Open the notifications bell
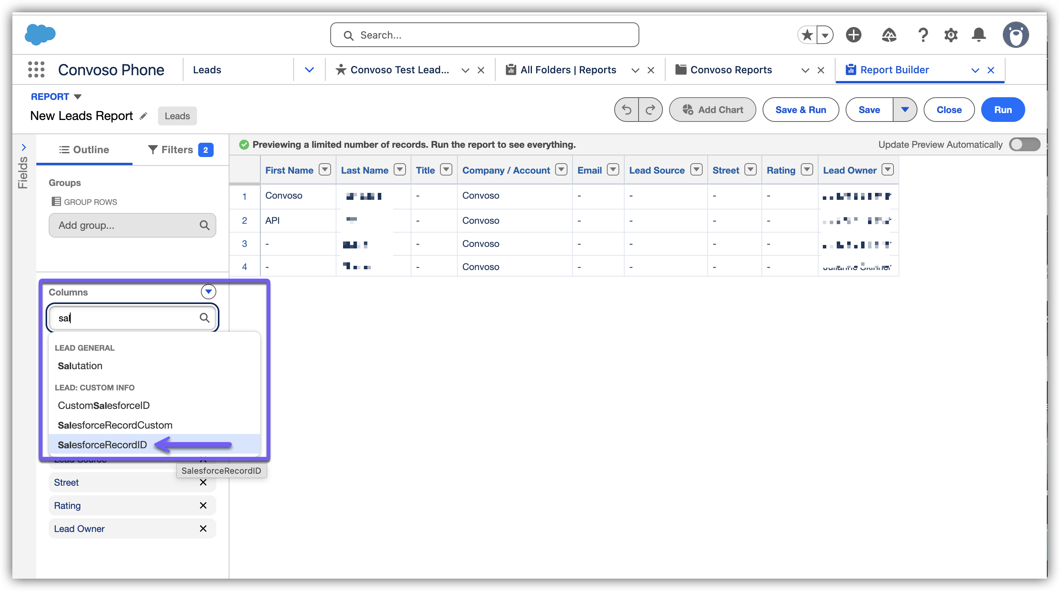The width and height of the screenshot is (1060, 591). (978, 35)
